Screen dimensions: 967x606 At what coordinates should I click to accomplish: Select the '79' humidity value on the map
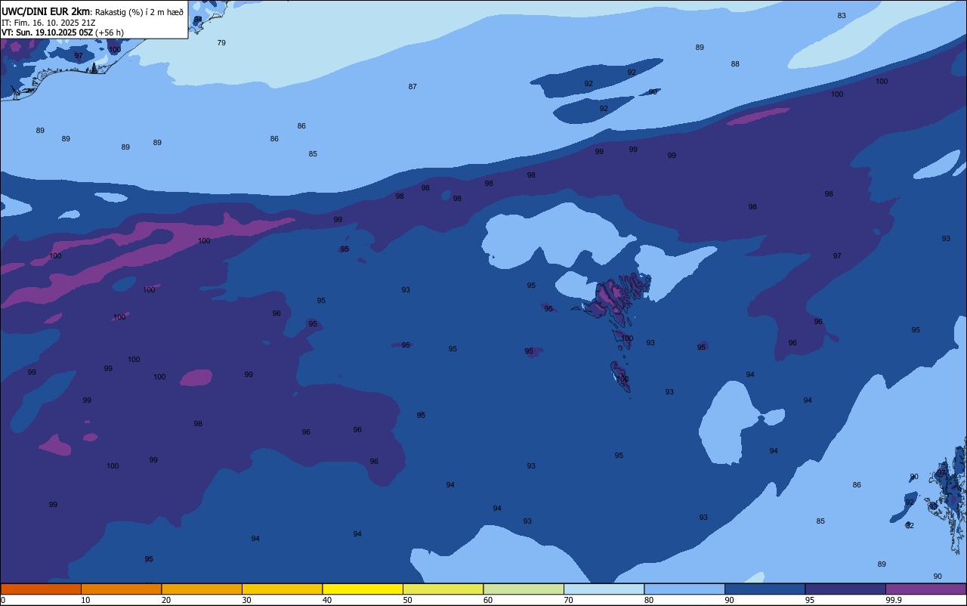(221, 43)
